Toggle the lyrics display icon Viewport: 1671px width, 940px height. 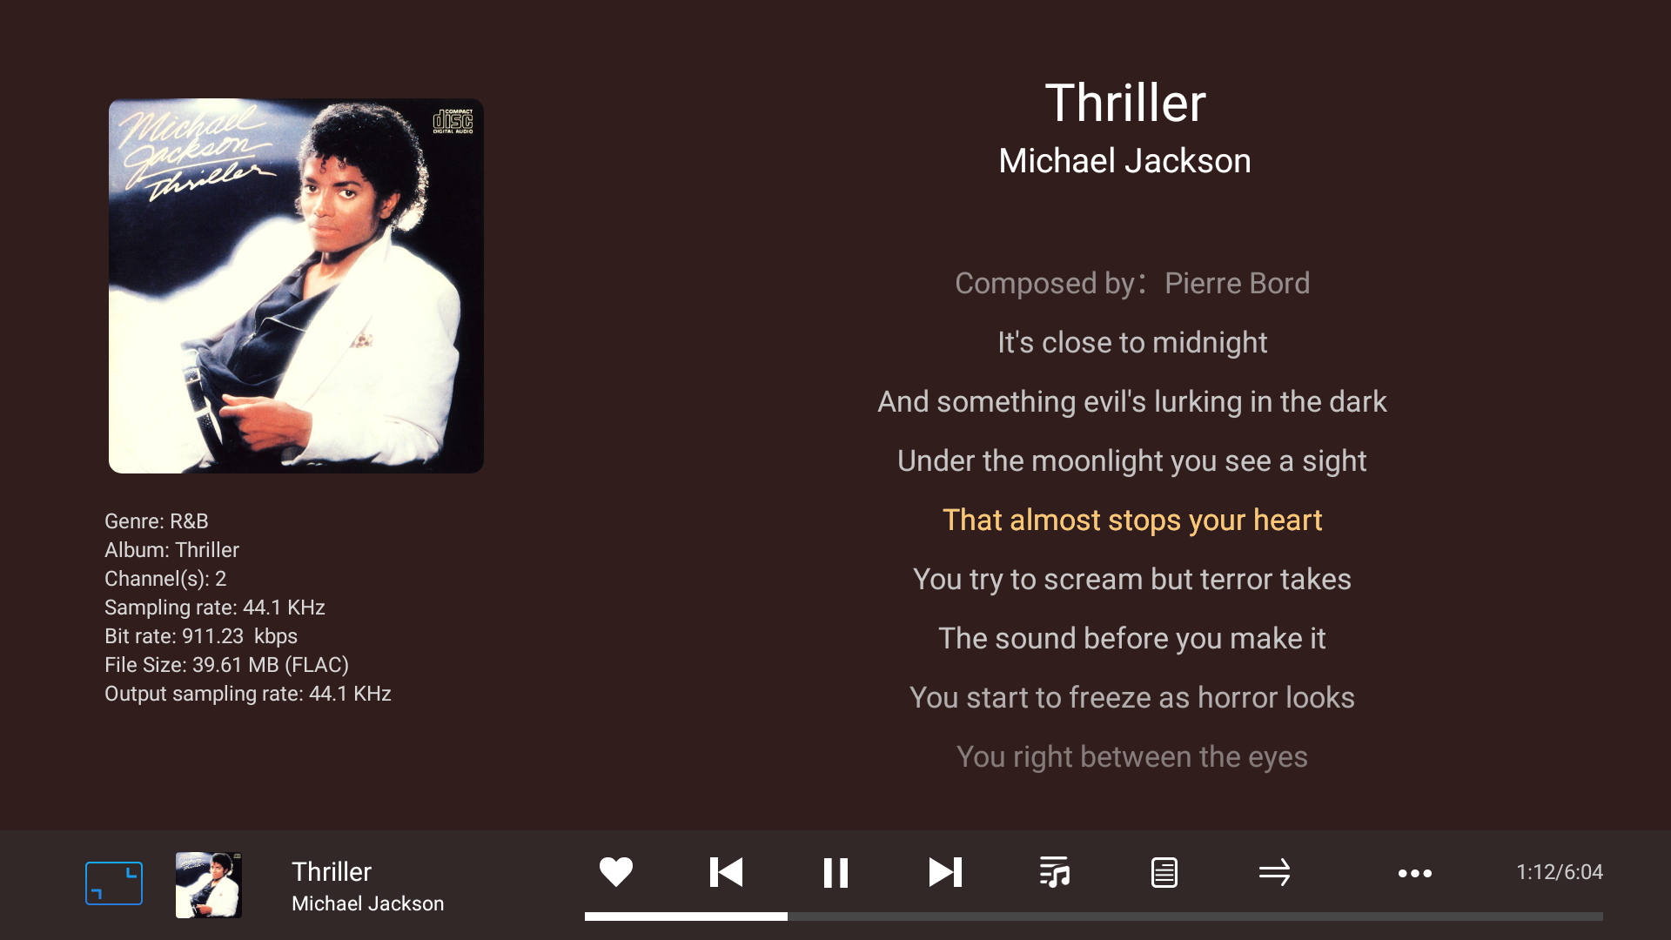(x=1164, y=872)
